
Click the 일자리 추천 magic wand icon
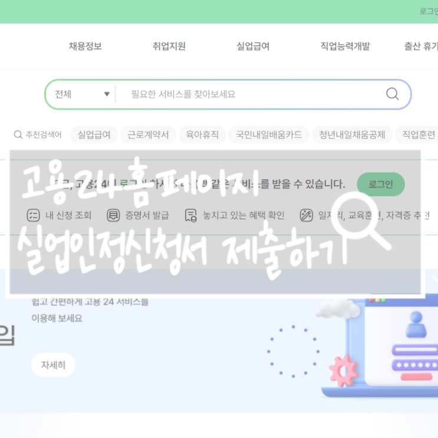pyautogui.click(x=307, y=215)
